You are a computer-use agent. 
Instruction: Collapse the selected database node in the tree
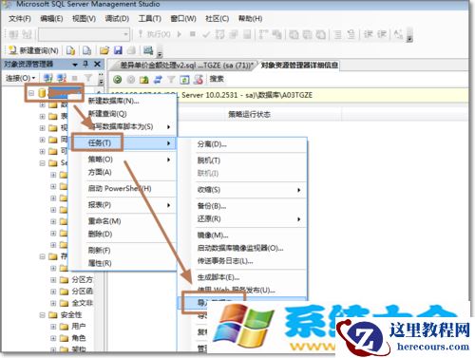(x=31, y=93)
